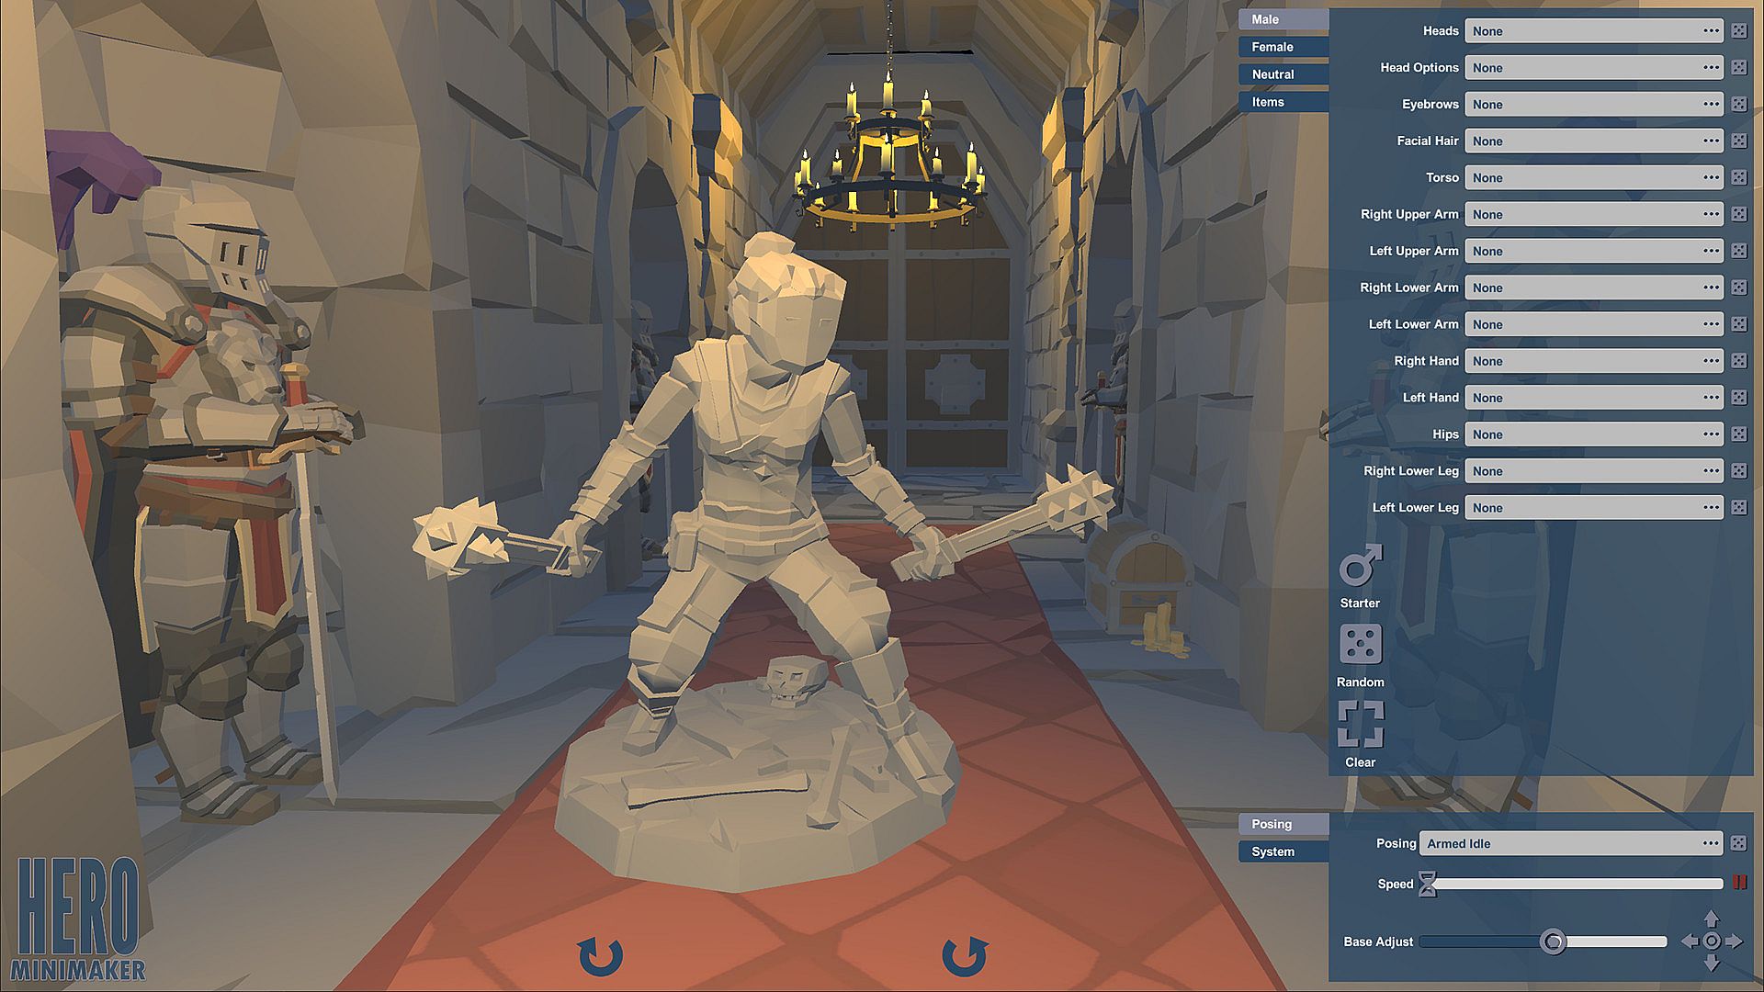Click the base move up arrow
Viewport: 1764px width, 992px height.
click(x=1711, y=919)
